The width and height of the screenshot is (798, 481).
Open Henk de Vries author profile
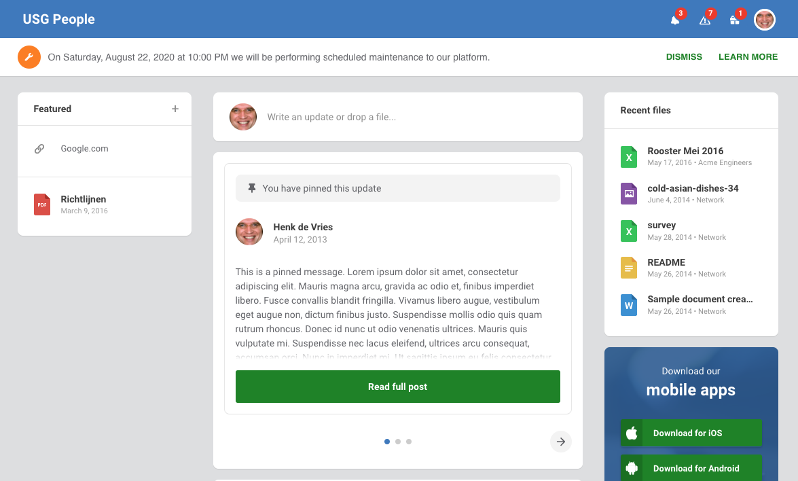pos(303,227)
